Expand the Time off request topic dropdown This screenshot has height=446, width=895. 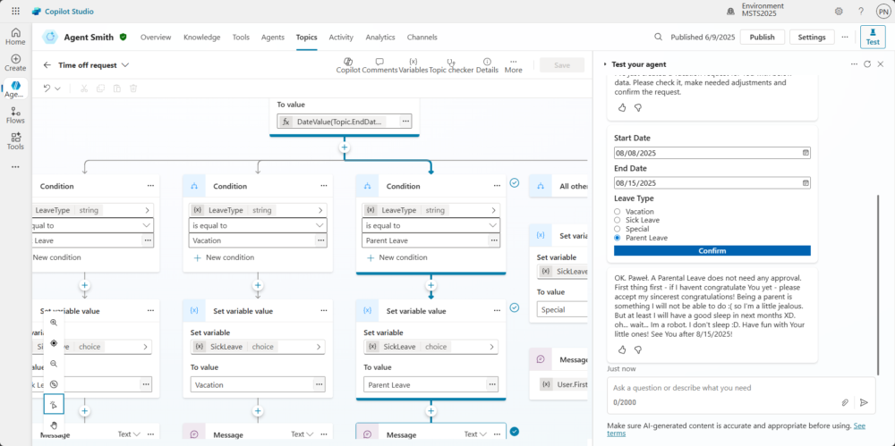(125, 65)
